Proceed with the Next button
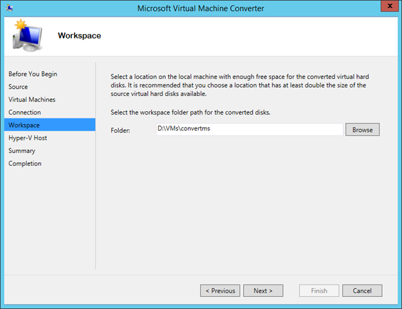 click(x=263, y=290)
